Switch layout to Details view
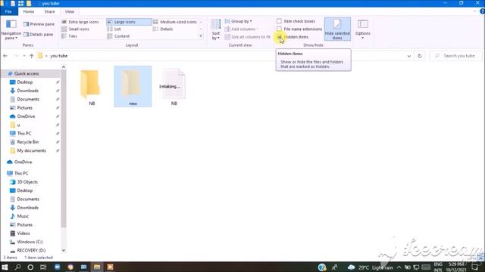 (163, 29)
